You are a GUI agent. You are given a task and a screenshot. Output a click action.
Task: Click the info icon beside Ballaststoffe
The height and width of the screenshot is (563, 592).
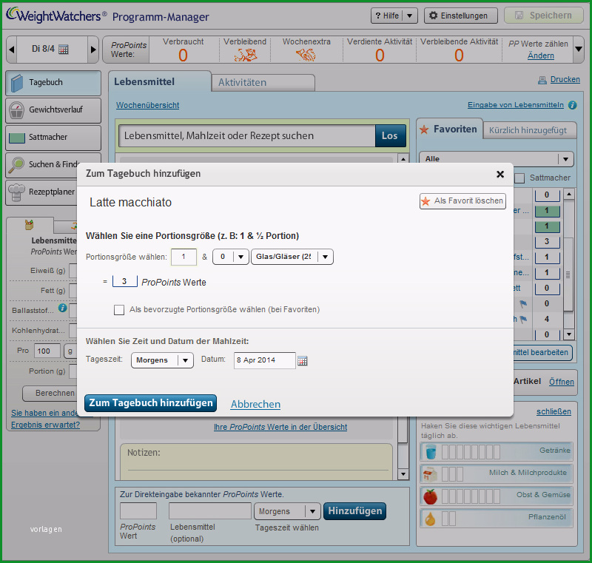click(x=63, y=308)
